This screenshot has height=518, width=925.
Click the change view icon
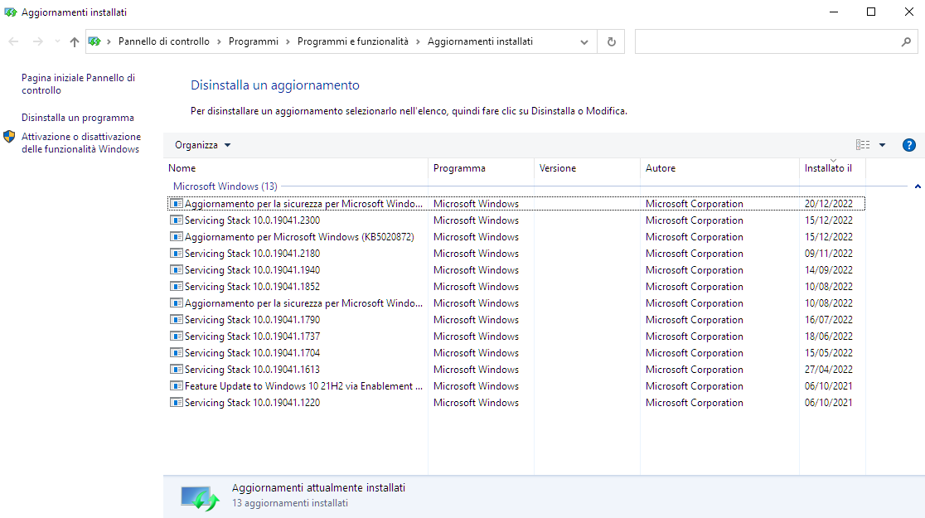(863, 145)
